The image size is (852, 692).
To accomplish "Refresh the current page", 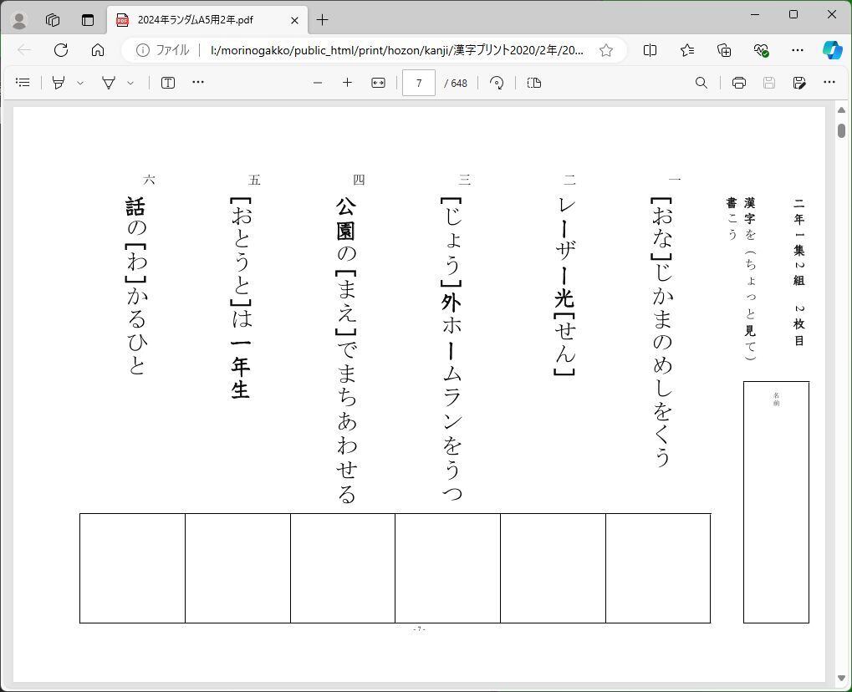I will (61, 50).
